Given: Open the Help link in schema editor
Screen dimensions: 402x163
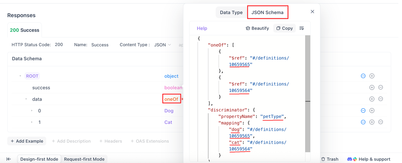Looking at the screenshot, I should (202, 28).
